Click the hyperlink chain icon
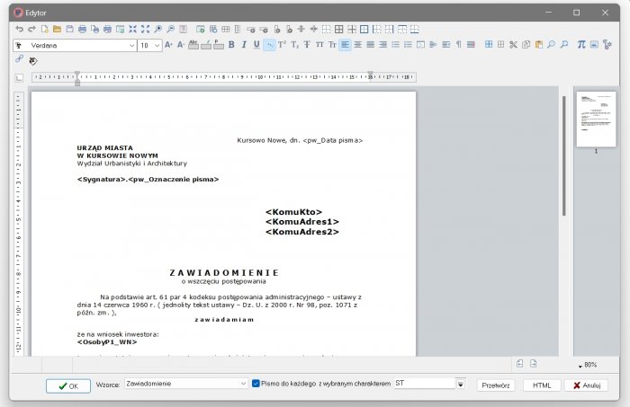Screen dimensions: 630x407 [x=19, y=59]
